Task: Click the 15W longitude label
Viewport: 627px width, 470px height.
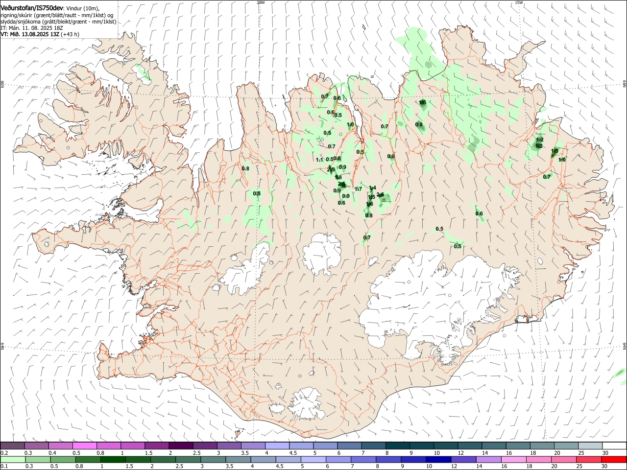Action: tap(519, 2)
